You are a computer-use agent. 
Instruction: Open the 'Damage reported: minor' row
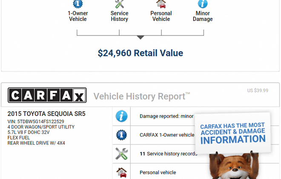[x=196, y=116]
